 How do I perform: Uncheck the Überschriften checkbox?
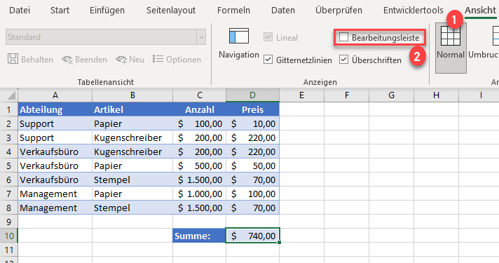tap(343, 60)
